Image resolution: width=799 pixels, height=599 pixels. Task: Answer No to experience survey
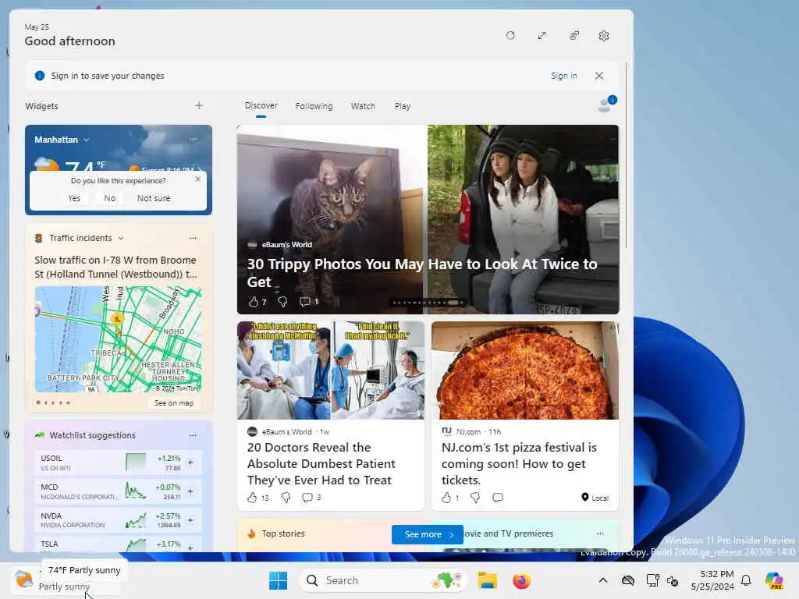[x=109, y=198]
